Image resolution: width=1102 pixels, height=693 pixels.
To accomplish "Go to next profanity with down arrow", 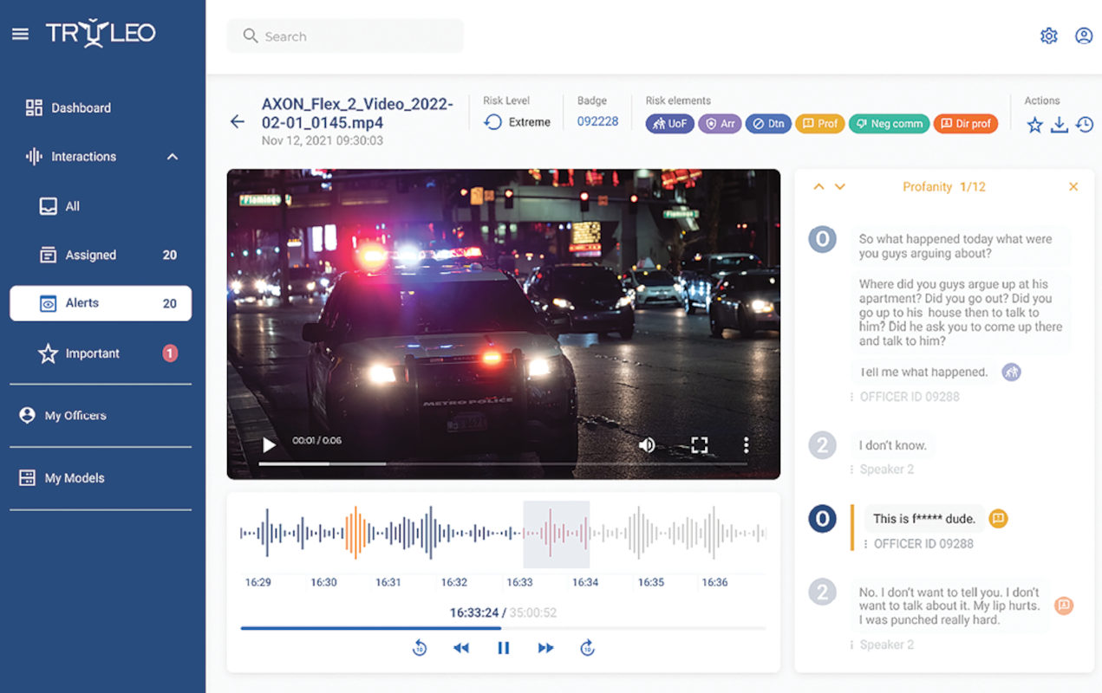I will click(839, 186).
